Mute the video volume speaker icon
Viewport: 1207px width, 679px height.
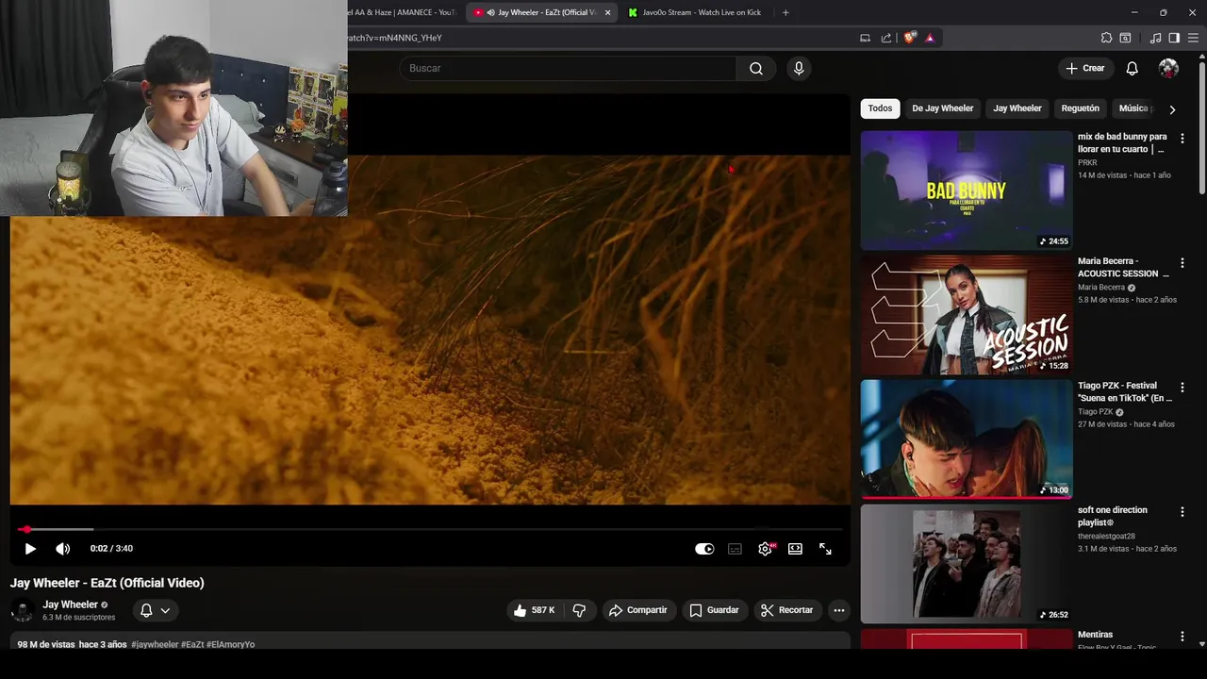point(62,549)
